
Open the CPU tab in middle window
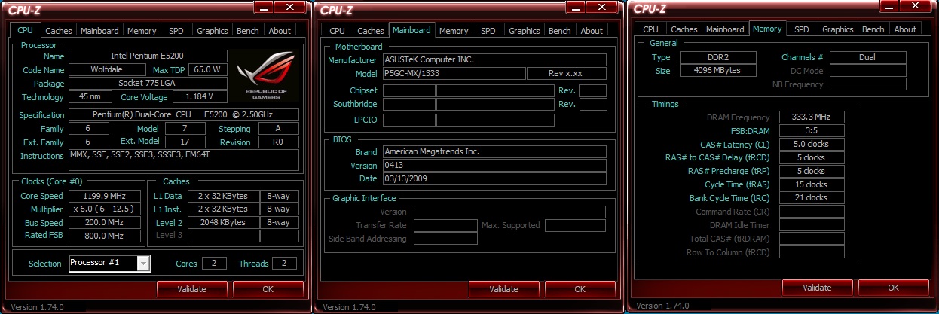click(337, 31)
